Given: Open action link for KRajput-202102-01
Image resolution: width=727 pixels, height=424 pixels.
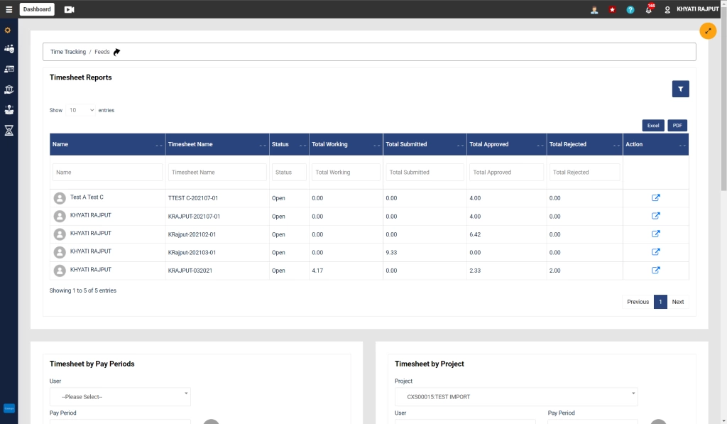Looking at the screenshot, I should tap(655, 234).
